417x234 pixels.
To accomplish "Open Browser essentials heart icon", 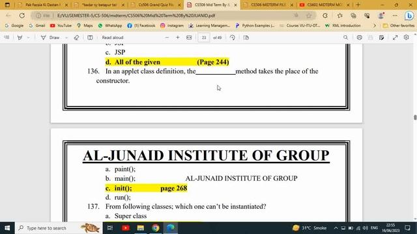I will point(367,16).
